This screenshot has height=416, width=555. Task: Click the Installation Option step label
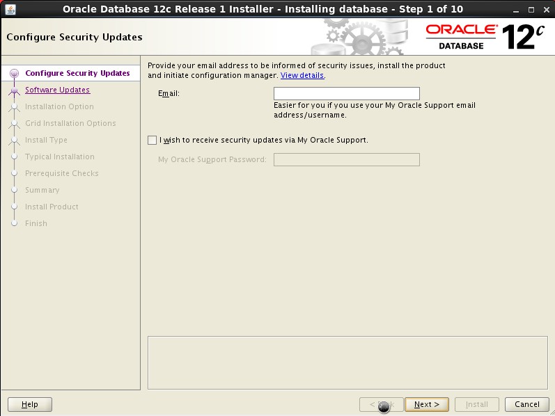point(59,106)
